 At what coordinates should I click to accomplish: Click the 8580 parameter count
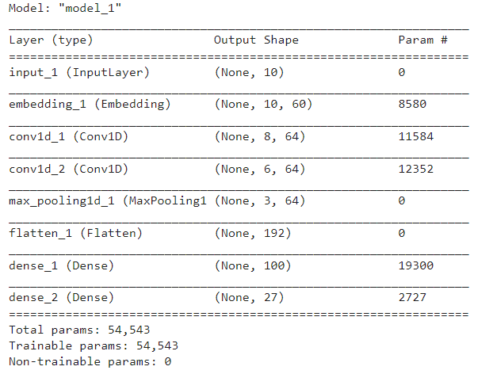coord(412,104)
